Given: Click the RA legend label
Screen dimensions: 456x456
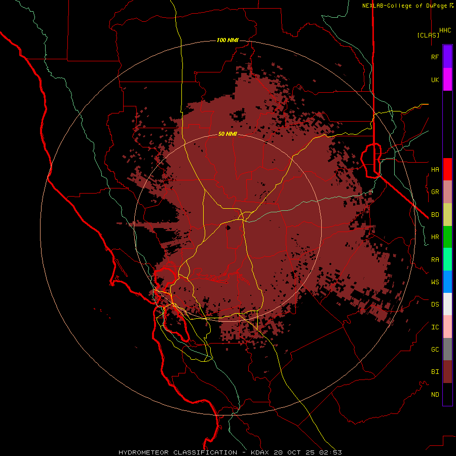Looking at the screenshot, I should coord(435,260).
